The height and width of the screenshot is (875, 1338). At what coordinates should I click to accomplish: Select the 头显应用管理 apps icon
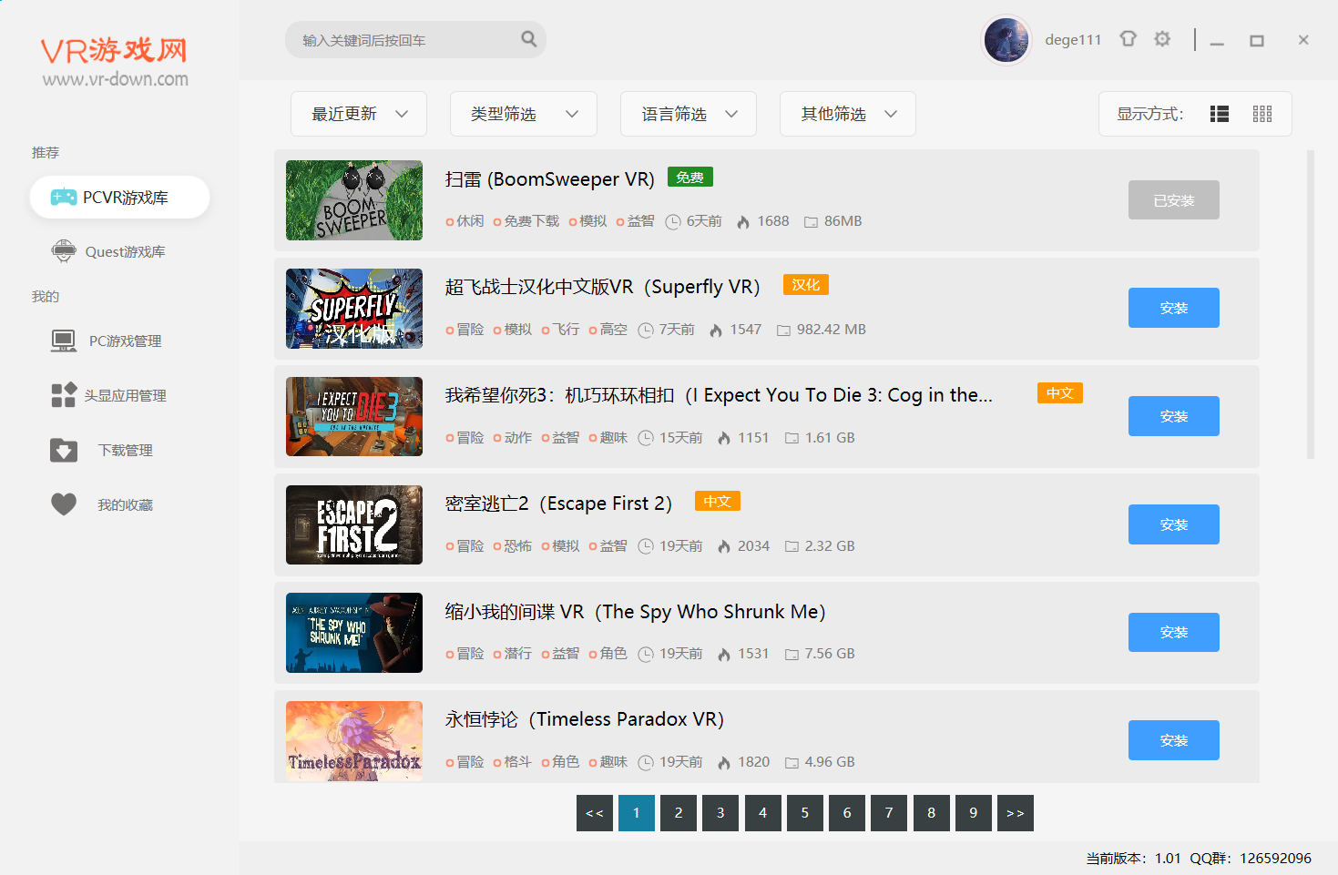pyautogui.click(x=64, y=395)
